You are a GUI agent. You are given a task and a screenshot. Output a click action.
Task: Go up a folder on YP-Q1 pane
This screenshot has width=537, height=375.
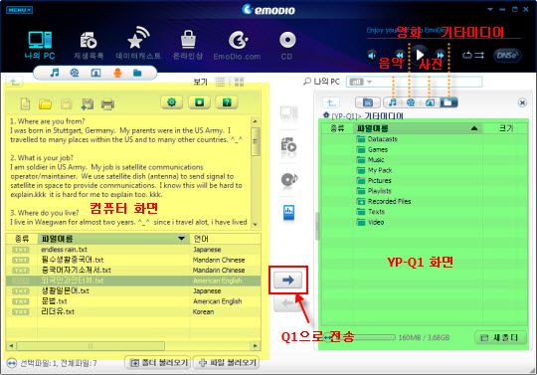331,102
